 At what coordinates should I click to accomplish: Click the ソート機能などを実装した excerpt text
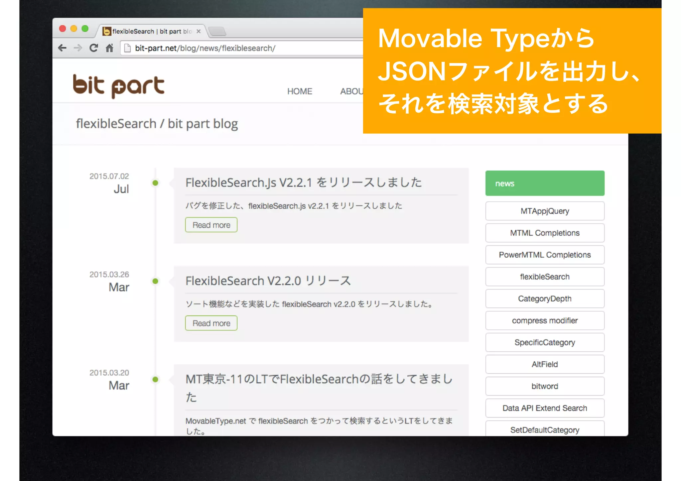pyautogui.click(x=310, y=304)
